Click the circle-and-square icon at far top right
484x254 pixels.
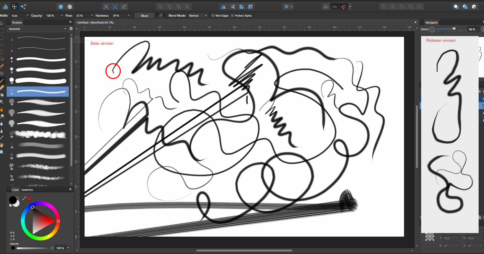[x=474, y=7]
